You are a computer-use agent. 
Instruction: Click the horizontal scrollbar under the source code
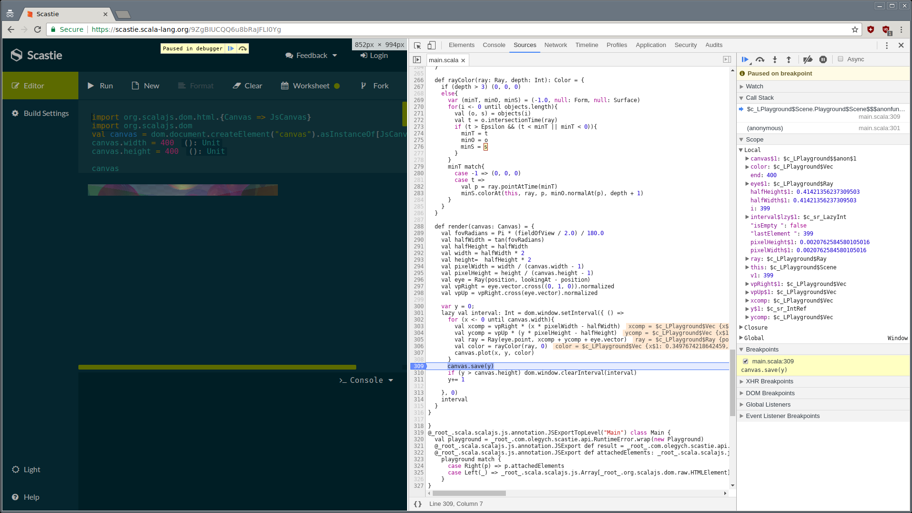[469, 494]
